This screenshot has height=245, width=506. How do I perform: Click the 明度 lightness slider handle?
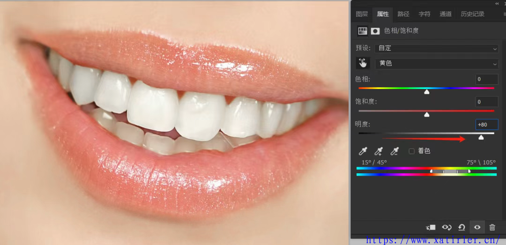click(x=481, y=137)
